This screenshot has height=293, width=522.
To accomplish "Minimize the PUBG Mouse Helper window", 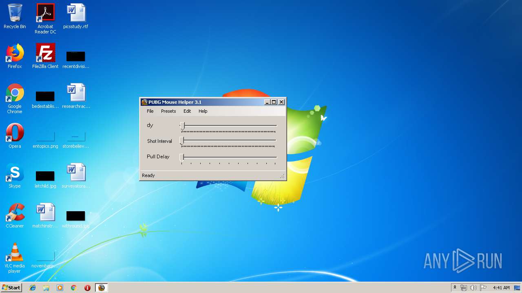I will click(x=267, y=102).
